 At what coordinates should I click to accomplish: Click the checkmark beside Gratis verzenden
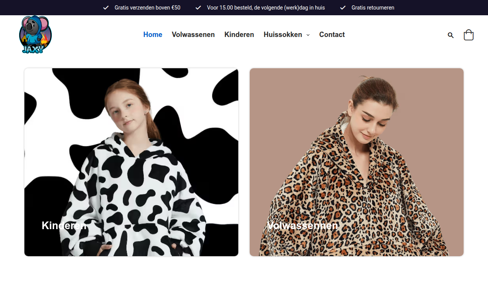pyautogui.click(x=106, y=8)
